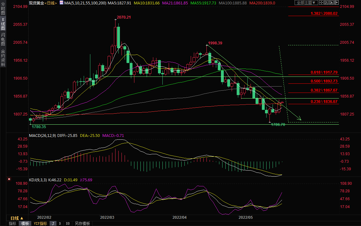Image resolution: width=361 pixels, height=226 pixels.
Task: Select the 指标 tab at bottom
Action: click(x=13, y=223)
